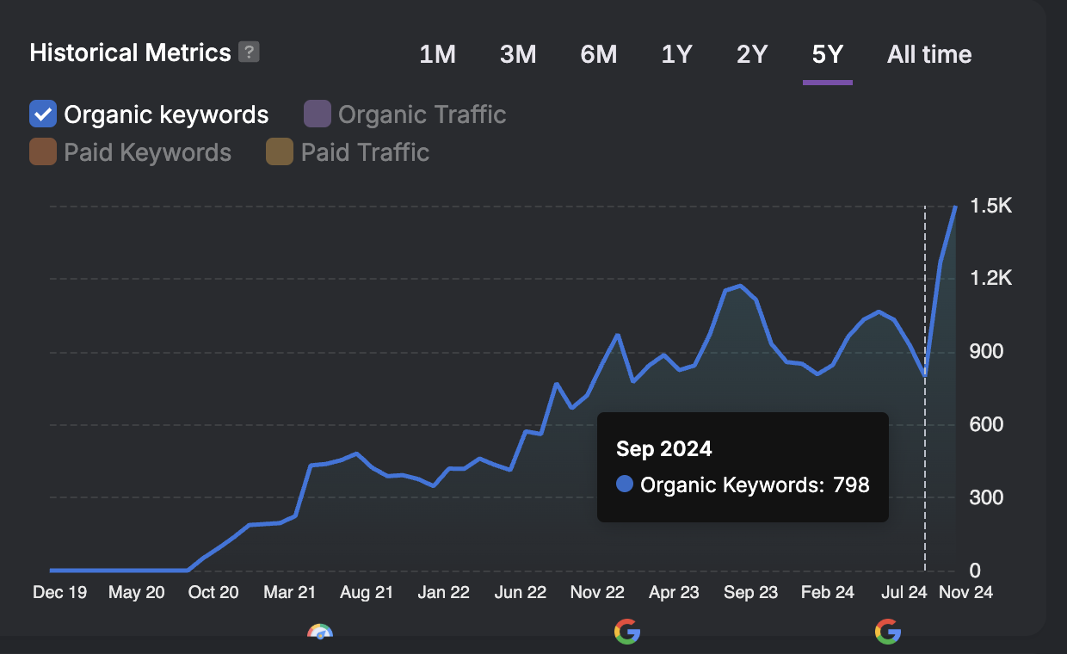This screenshot has height=654, width=1067.
Task: Click the line's final peak at 1.5K
Action: 955,207
